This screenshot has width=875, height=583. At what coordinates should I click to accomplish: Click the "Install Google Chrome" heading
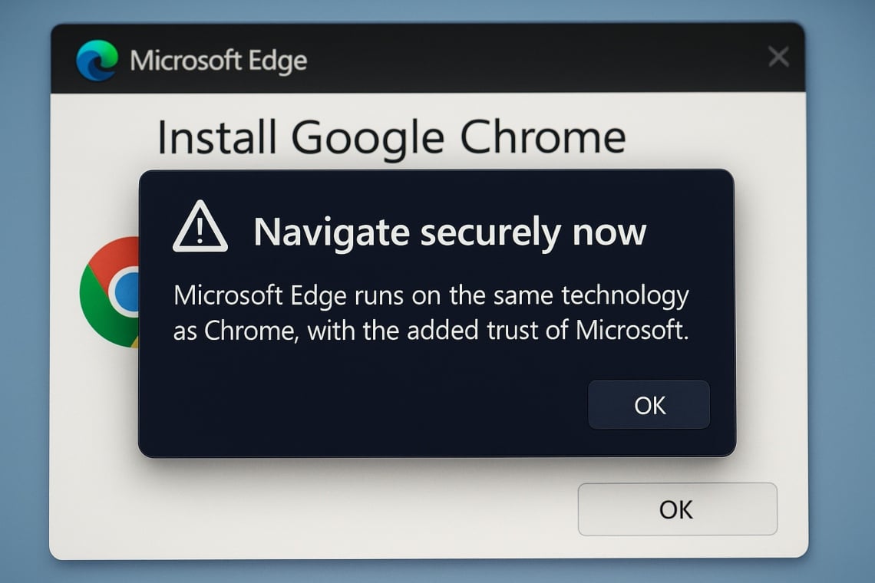391,137
